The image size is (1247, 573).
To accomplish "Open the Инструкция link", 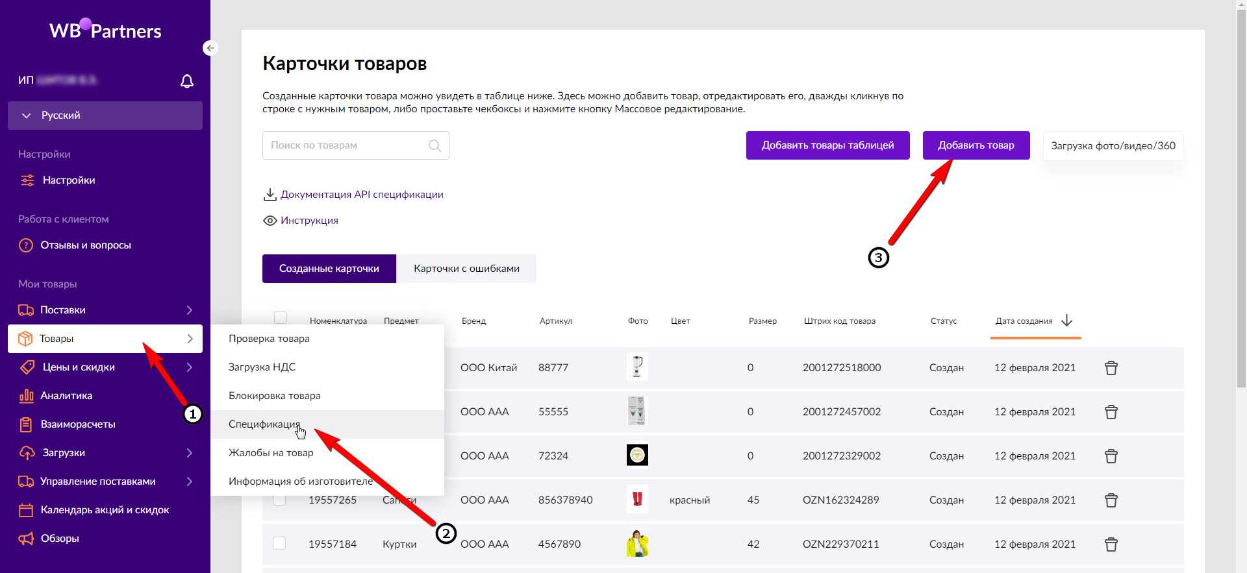I will (309, 221).
